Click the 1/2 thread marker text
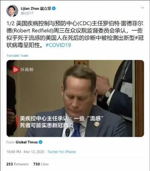Viewport: 150px width, 171px height. [10, 24]
